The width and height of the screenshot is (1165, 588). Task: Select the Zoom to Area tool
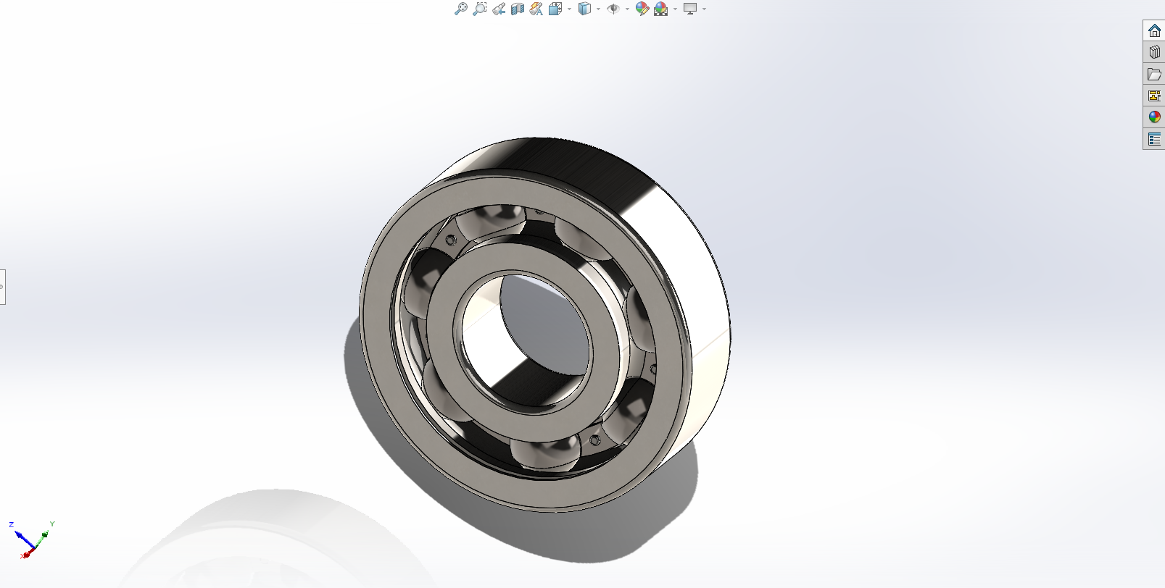[479, 9]
